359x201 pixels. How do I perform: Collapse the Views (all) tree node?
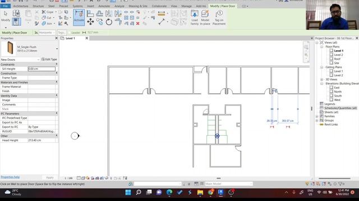(x=317, y=42)
